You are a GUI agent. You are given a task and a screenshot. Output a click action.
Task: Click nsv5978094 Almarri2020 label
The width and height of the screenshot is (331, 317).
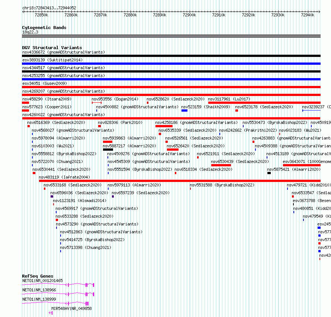click(58, 138)
